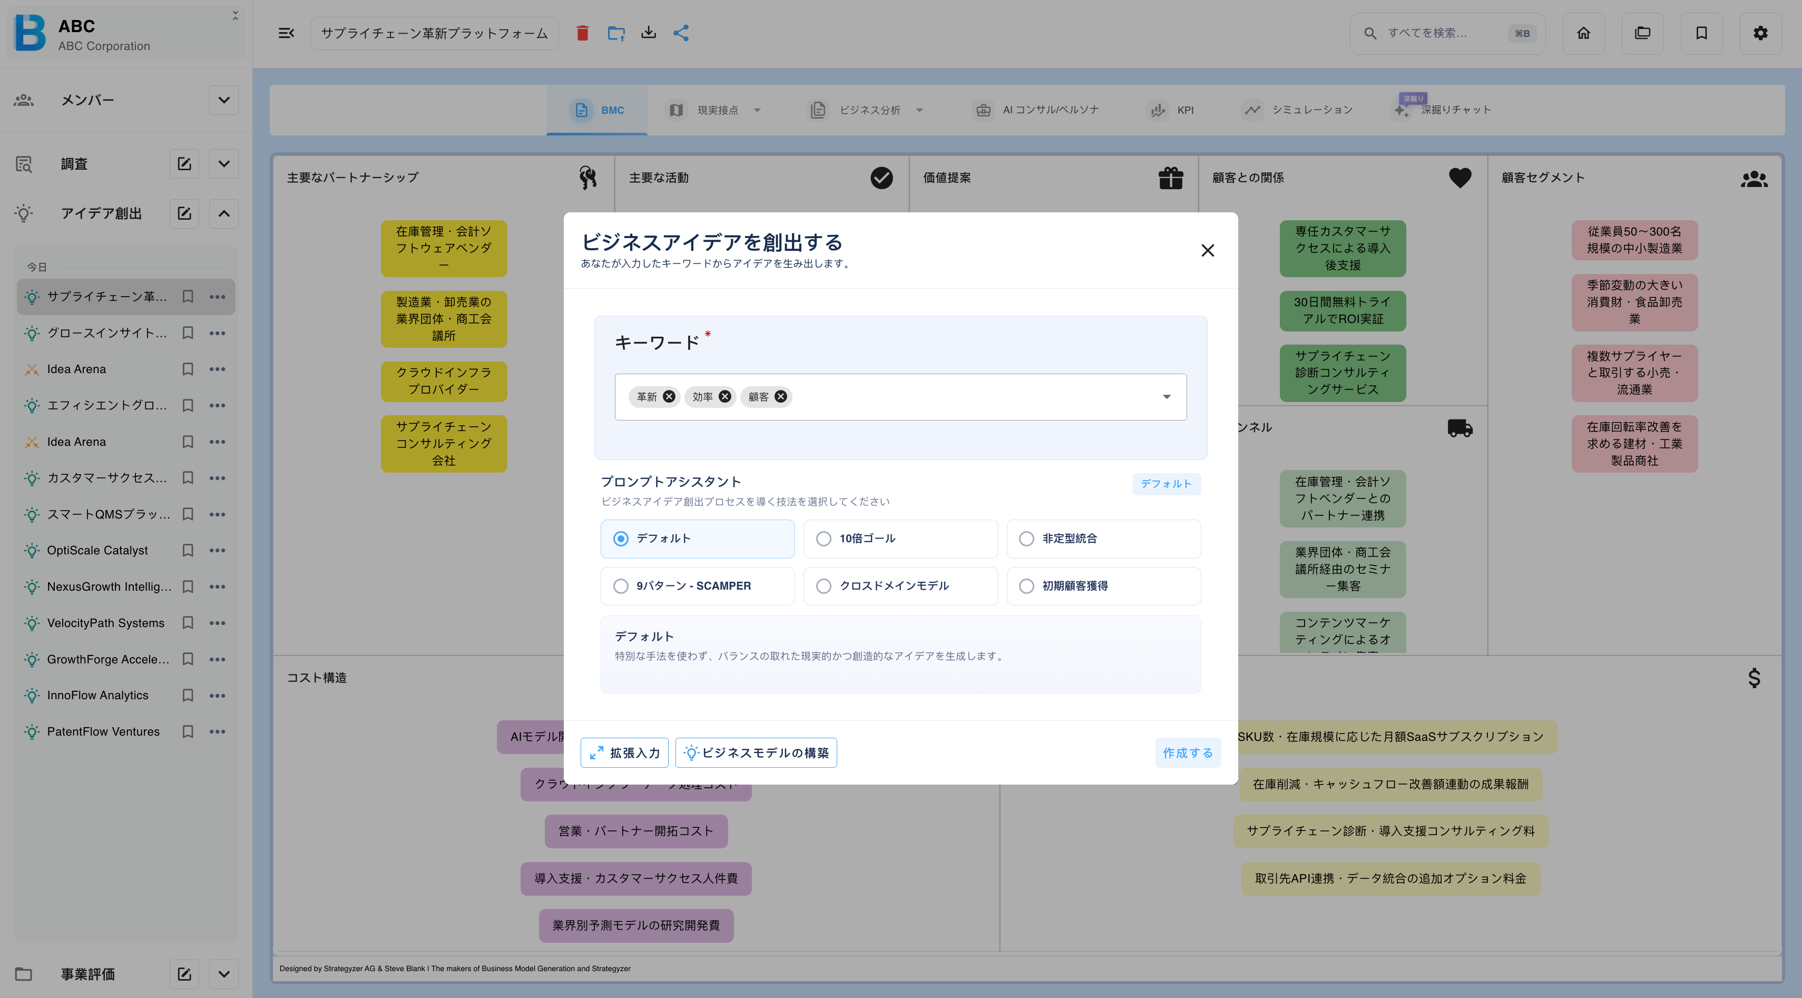The height and width of the screenshot is (998, 1802).
Task: Create new 事業評価 with edit icon
Action: 184,974
